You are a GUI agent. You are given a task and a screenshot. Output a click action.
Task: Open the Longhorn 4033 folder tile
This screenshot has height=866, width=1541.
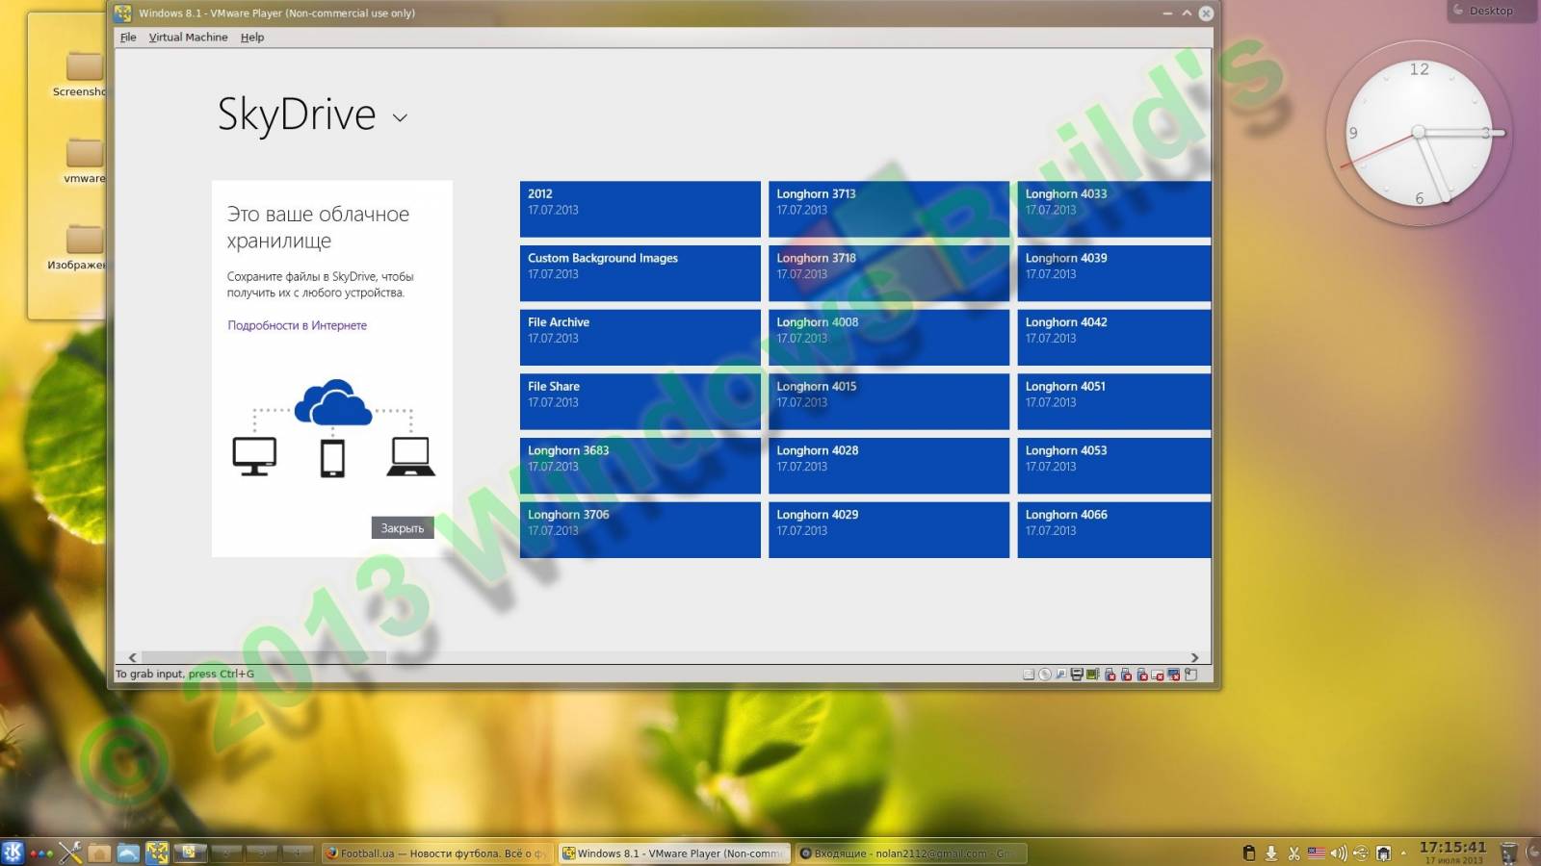coord(1114,209)
